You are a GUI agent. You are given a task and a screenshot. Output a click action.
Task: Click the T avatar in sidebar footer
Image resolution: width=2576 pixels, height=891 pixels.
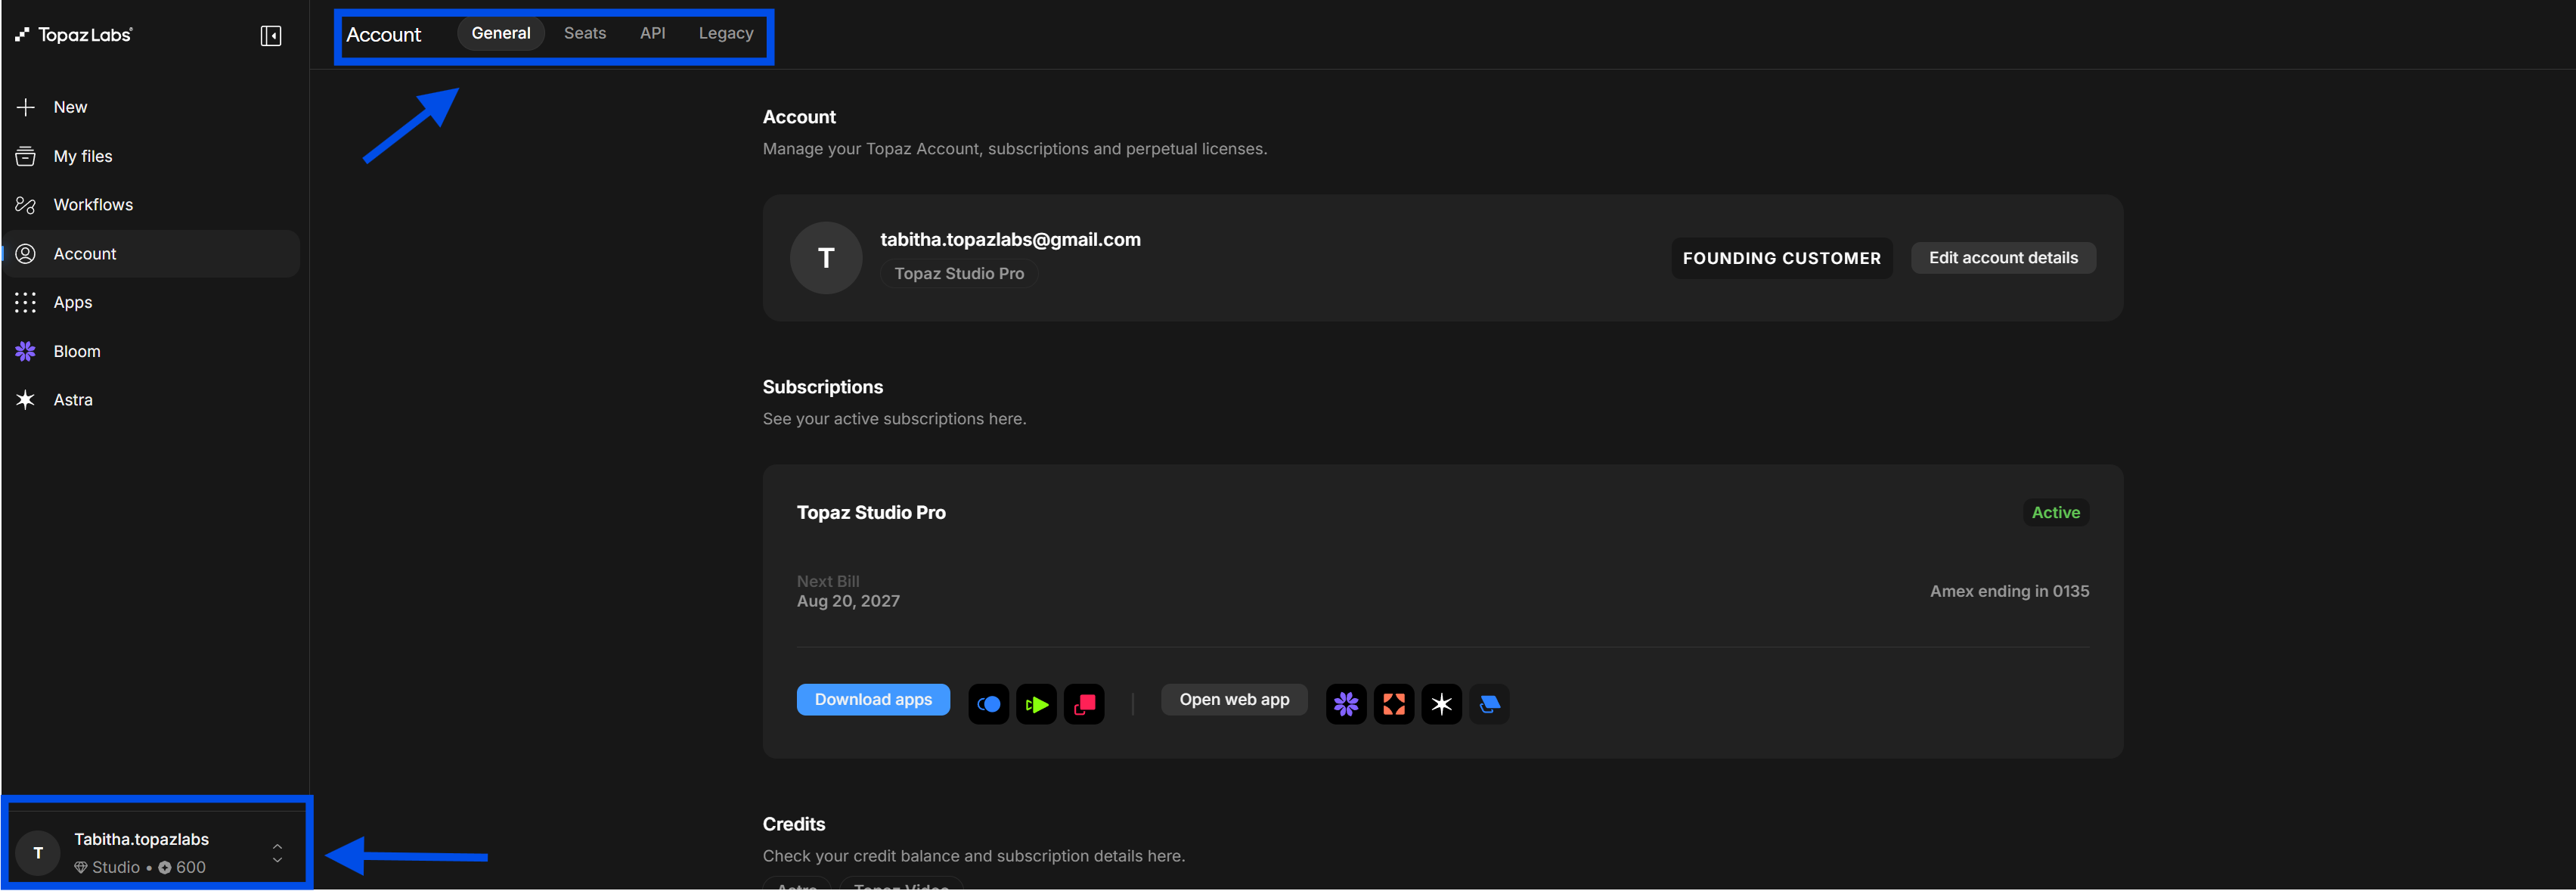point(38,853)
